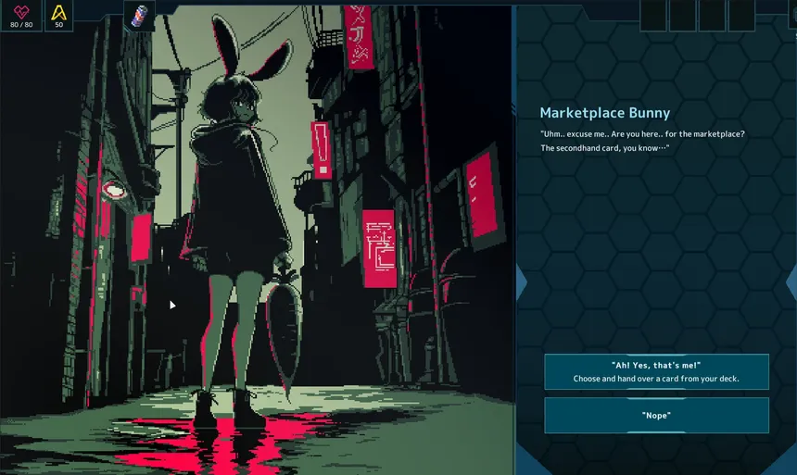This screenshot has width=797, height=475.
Task: Click the right arrow on the panel edge
Action: (x=791, y=282)
